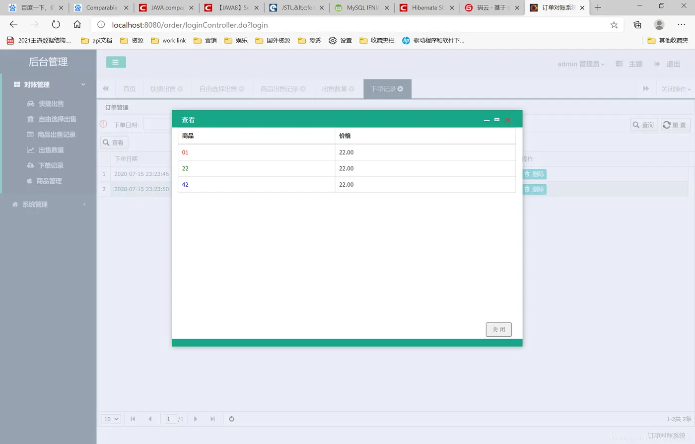Open the work link bookmarks folder
The image size is (695, 444).
(x=168, y=41)
